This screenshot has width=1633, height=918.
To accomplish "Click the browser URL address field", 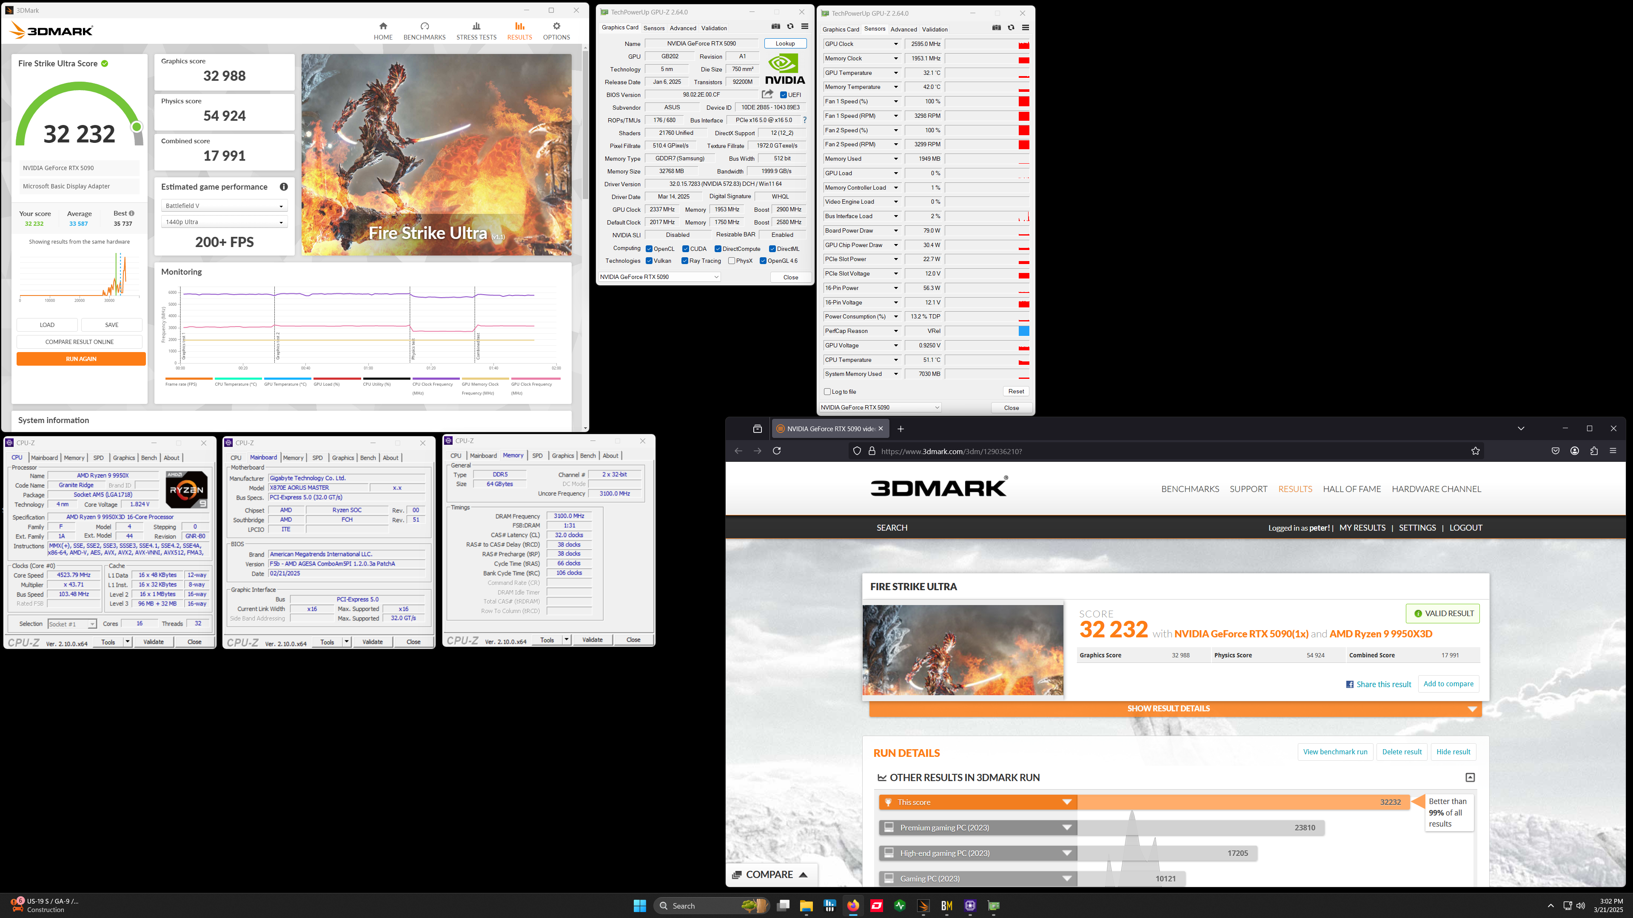I will click(1166, 451).
